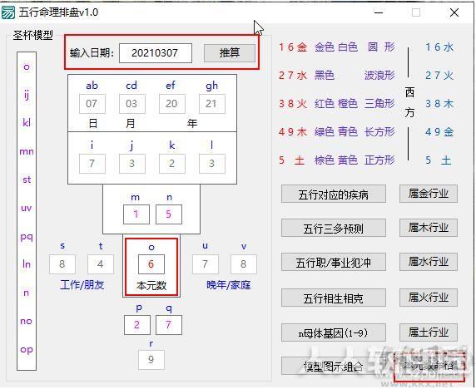Select the 'op' entry in left list
476x389 pixels.
click(x=27, y=350)
